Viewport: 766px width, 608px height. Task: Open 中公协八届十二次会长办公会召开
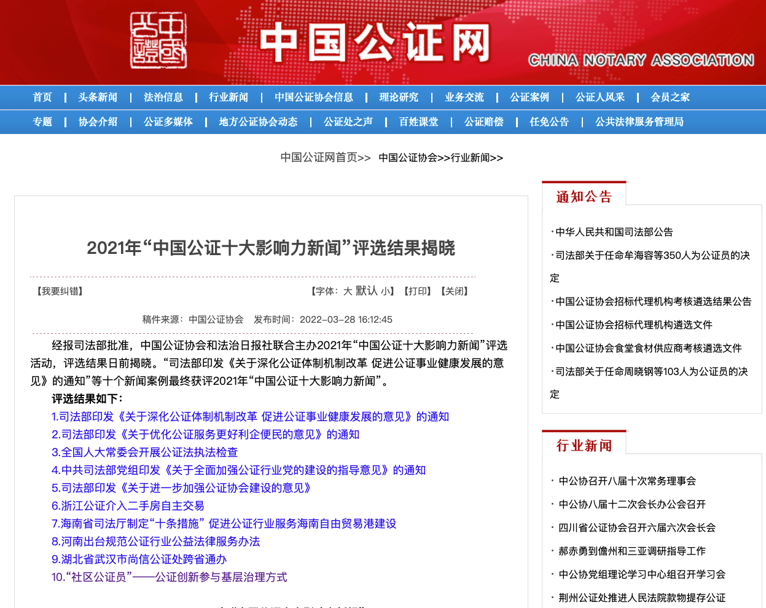pyautogui.click(x=632, y=504)
